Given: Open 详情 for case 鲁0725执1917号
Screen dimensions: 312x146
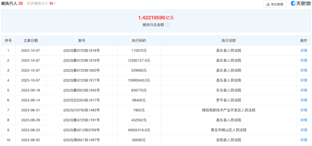Looking at the screenshot, I should tap(304, 80).
